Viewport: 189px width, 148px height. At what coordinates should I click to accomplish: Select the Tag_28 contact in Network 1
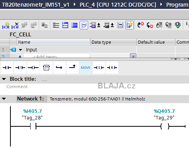(33, 126)
